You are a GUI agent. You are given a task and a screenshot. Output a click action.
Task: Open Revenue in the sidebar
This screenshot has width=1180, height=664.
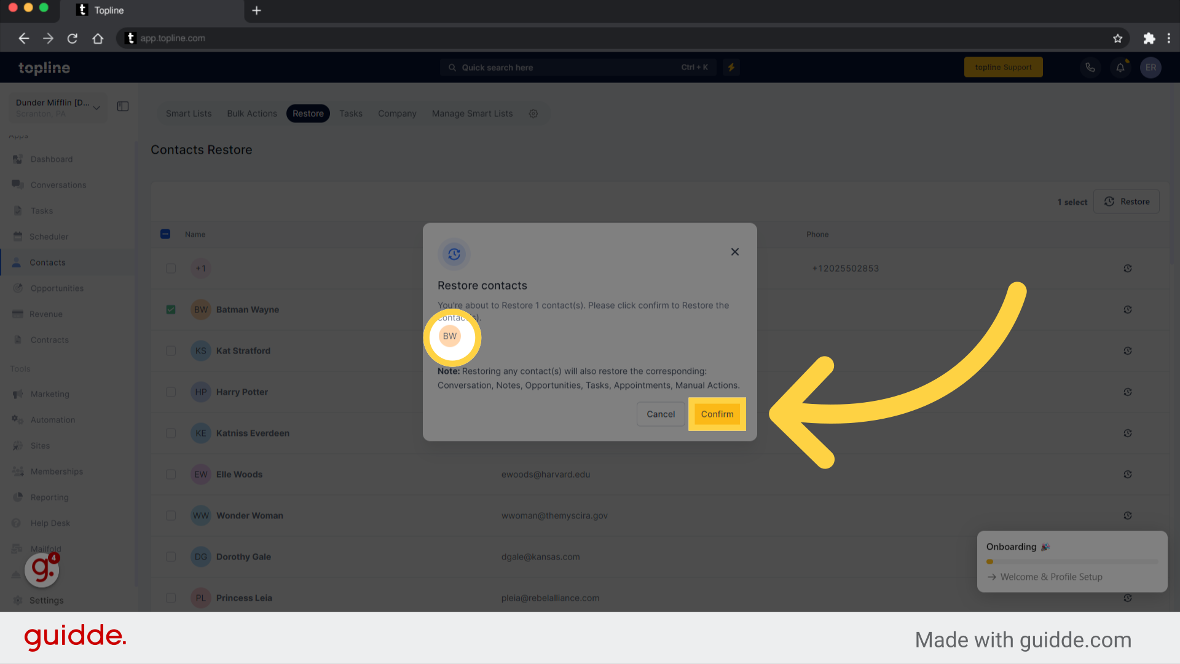[x=46, y=314]
